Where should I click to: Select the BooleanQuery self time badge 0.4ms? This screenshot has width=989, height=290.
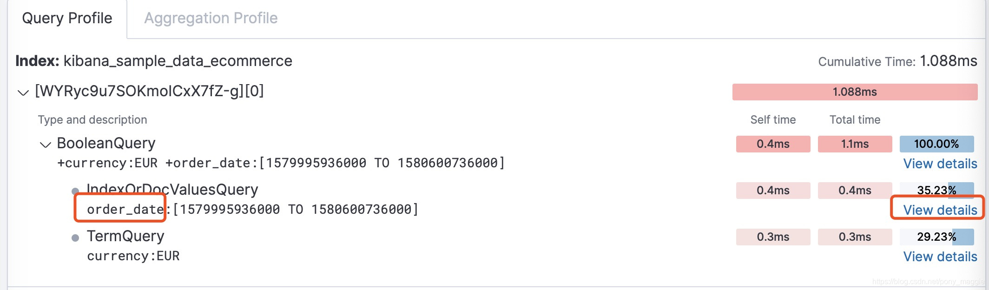click(x=773, y=144)
